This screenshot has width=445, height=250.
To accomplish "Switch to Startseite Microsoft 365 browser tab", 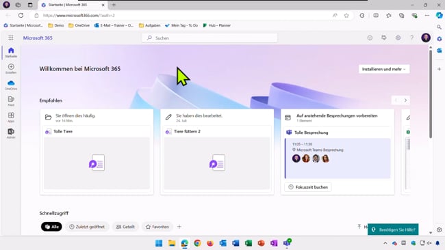I will pos(73,5).
